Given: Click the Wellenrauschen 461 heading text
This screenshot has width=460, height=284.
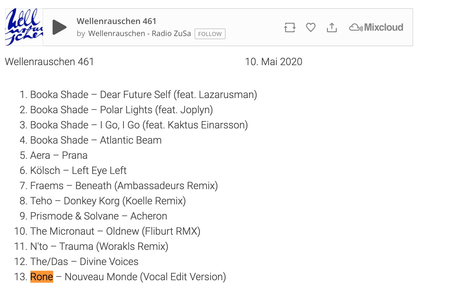Looking at the screenshot, I should pyautogui.click(x=49, y=62).
